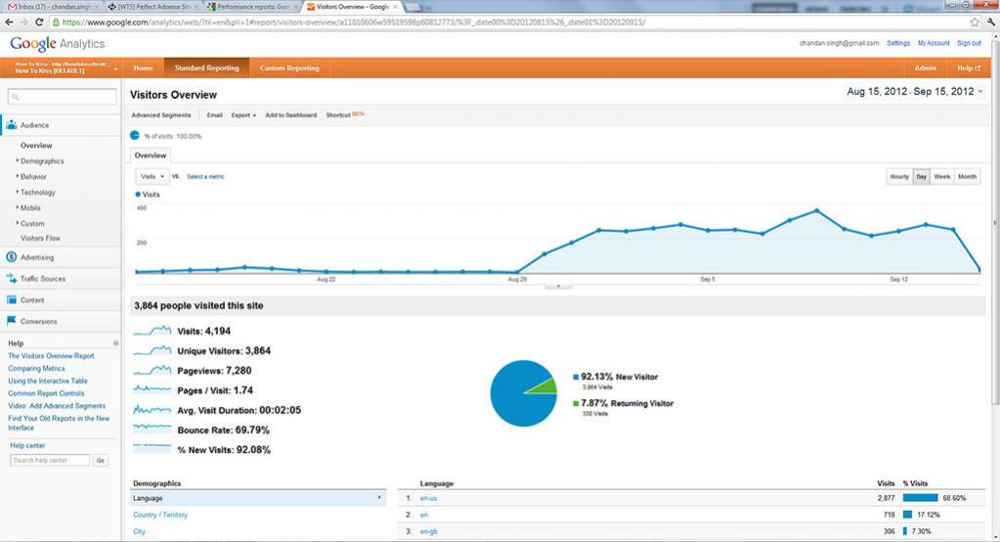Open The Visitors Overview Report help link
The image size is (1000, 542).
pos(51,356)
